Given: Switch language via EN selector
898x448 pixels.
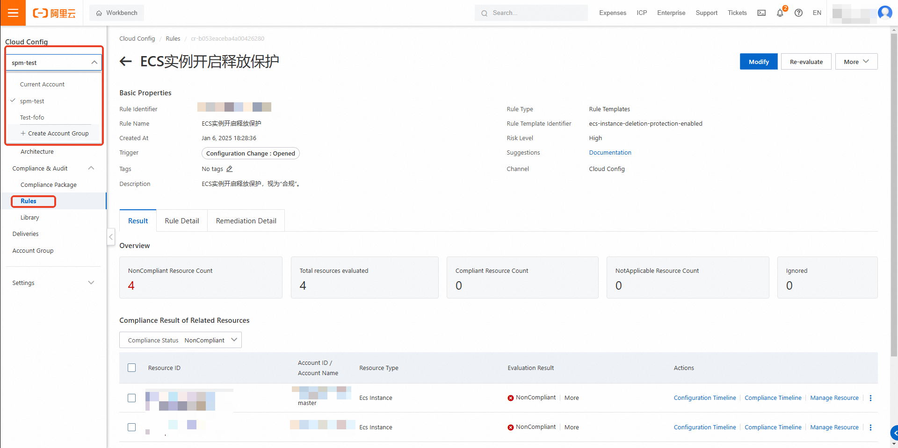Looking at the screenshot, I should pos(817,13).
